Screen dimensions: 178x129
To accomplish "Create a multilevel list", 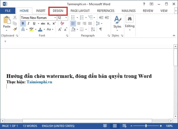I will (90, 18).
